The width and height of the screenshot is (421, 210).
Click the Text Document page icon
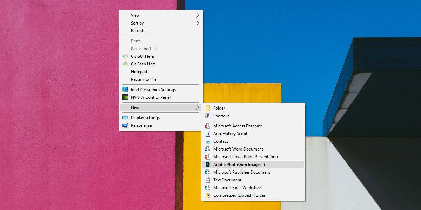tap(208, 180)
